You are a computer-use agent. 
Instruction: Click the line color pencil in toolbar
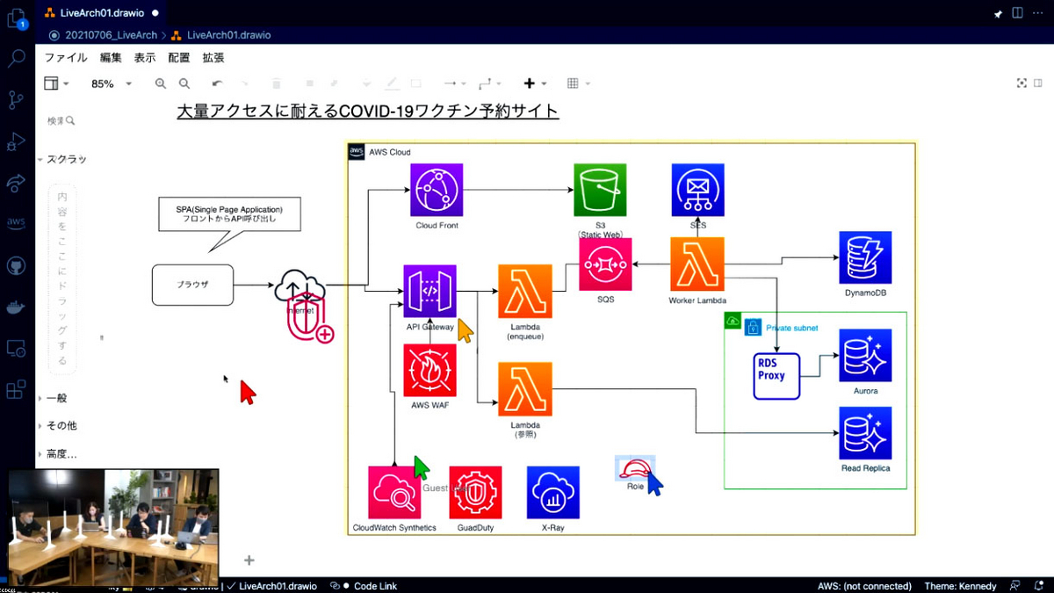click(392, 83)
